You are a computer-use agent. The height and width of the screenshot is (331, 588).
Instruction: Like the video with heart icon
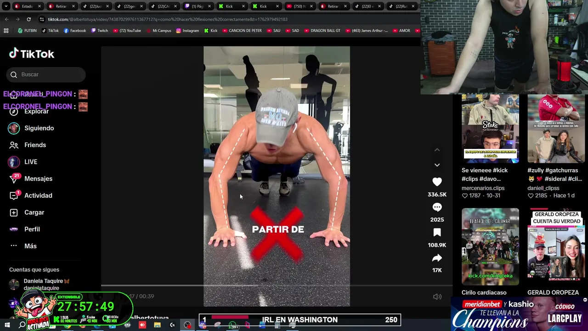coord(437,182)
